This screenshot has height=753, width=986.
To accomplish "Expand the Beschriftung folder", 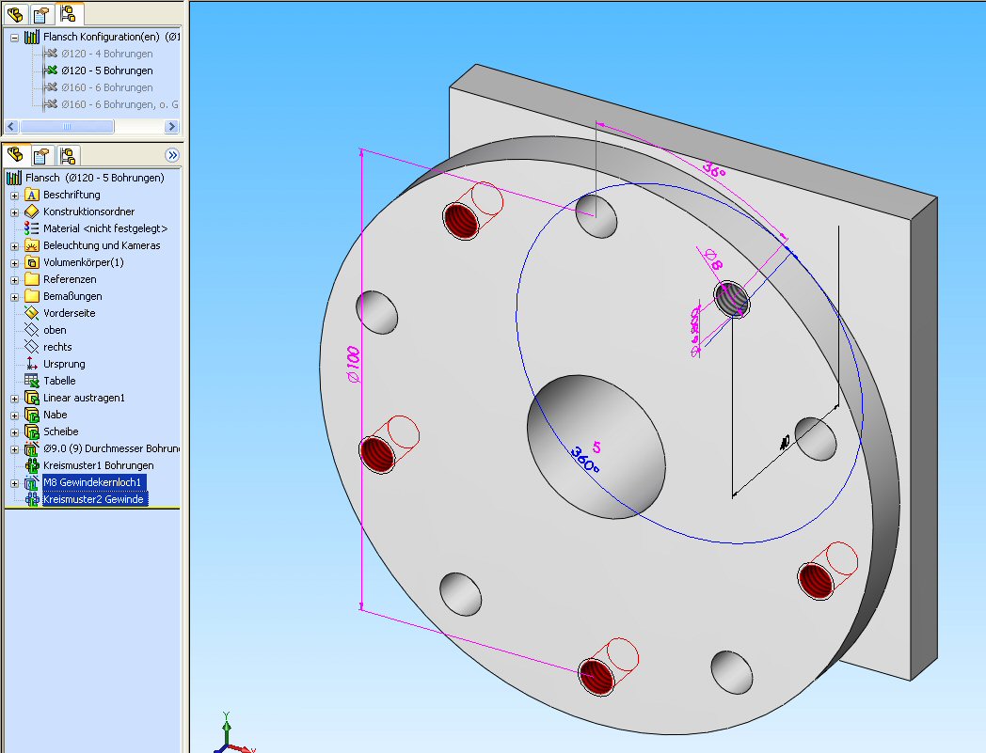I will click(14, 195).
